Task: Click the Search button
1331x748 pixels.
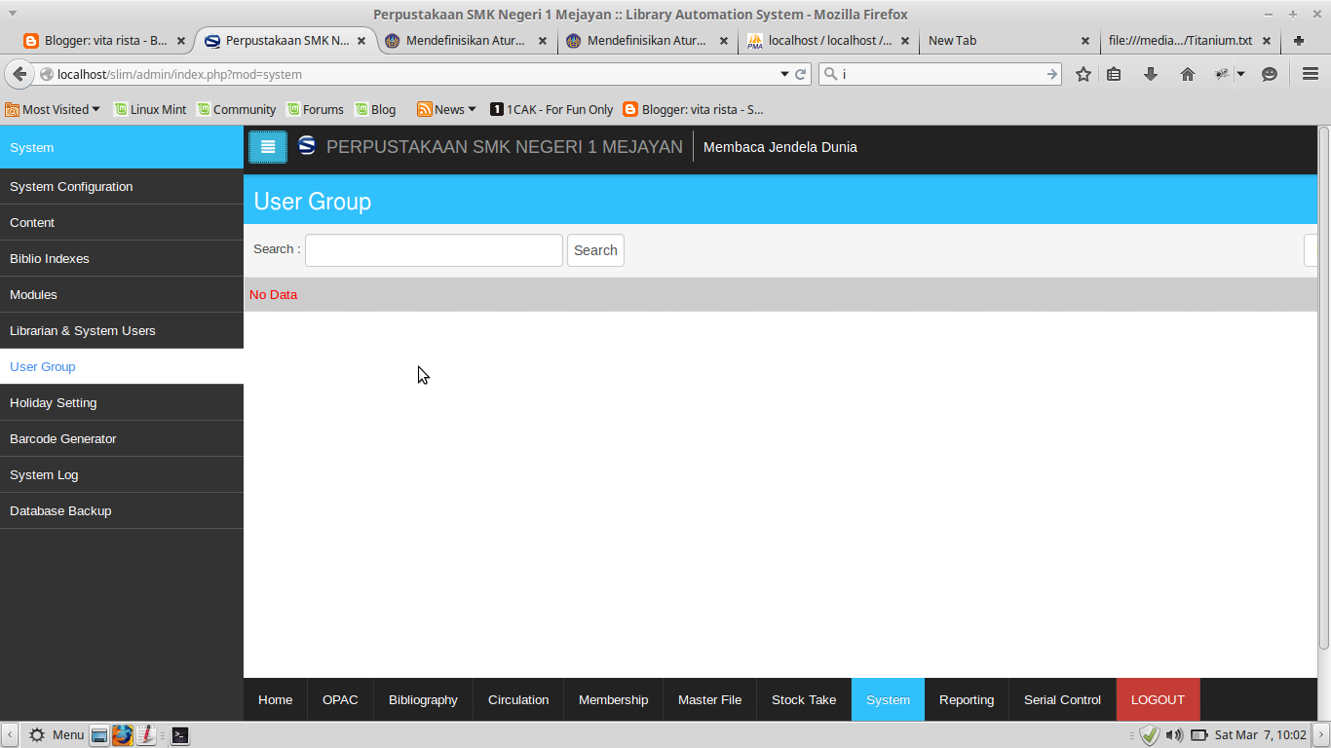Action: click(595, 250)
